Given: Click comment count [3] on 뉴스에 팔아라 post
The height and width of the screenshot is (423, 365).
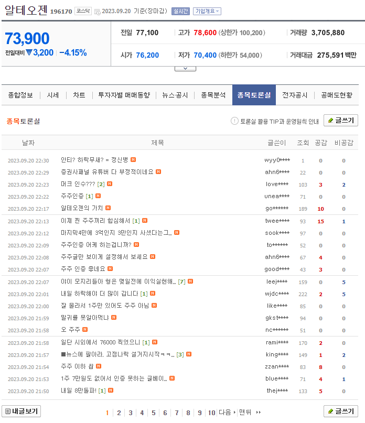Looking at the screenshot, I should click(x=180, y=355).
